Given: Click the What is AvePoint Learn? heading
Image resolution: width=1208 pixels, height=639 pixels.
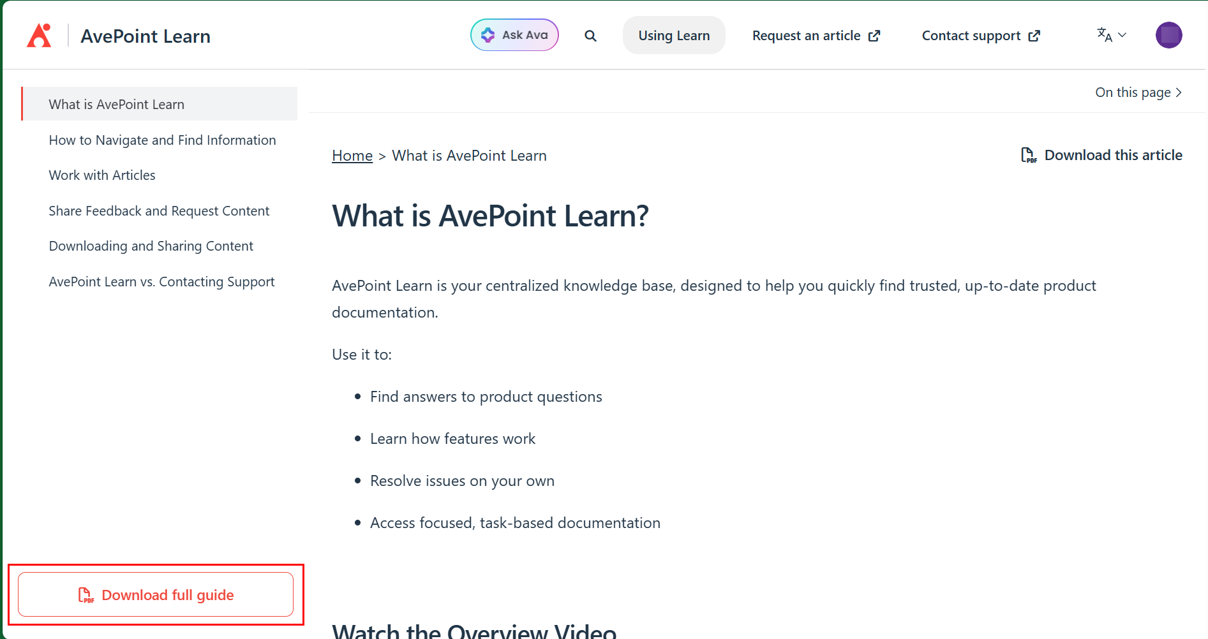Looking at the screenshot, I should coord(490,216).
